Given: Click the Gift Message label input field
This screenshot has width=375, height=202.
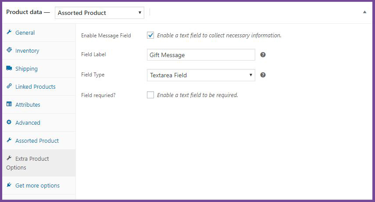Looking at the screenshot, I should [x=201, y=55].
